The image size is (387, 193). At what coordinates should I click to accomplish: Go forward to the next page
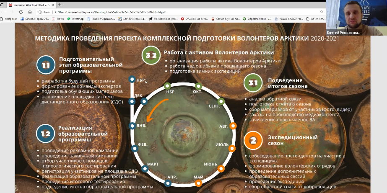12,12
